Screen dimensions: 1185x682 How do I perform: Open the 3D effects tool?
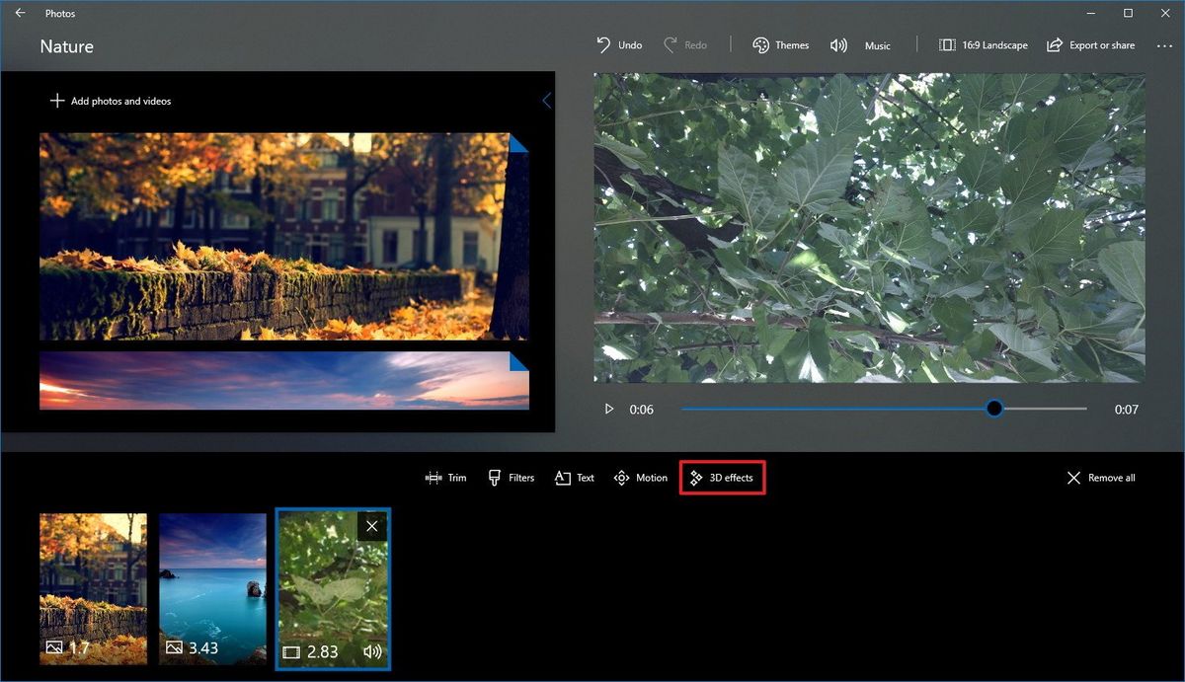click(x=722, y=477)
